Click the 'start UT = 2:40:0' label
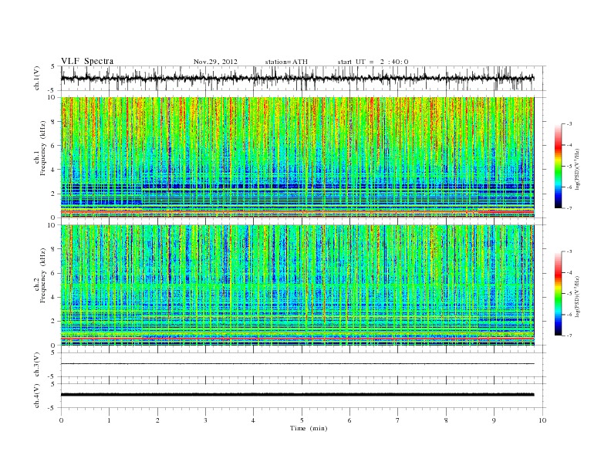This screenshot has width=611, height=472. pyautogui.click(x=373, y=62)
